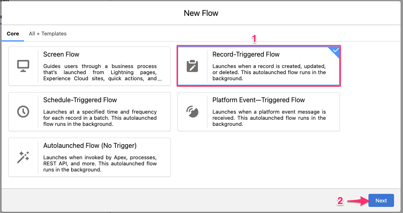Viewport: 403px width, 213px height.
Task: Choose Autolaunched Flow (No Trigger) title
Action: 90,145
